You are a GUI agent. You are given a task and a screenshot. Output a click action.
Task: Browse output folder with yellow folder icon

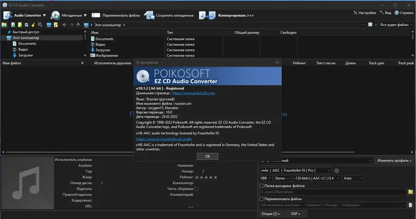411,192
